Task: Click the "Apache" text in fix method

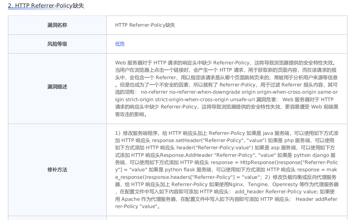Action: coord(130,199)
